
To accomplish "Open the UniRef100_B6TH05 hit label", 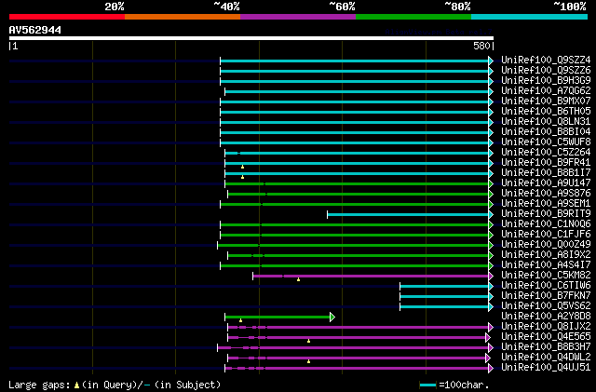I will pos(546,112).
